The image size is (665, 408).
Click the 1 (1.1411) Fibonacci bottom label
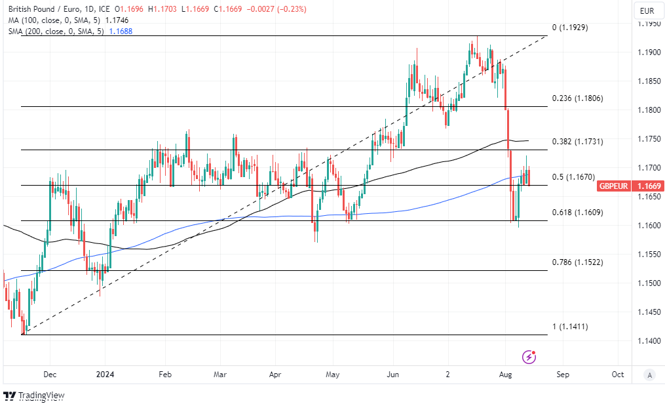(x=570, y=327)
